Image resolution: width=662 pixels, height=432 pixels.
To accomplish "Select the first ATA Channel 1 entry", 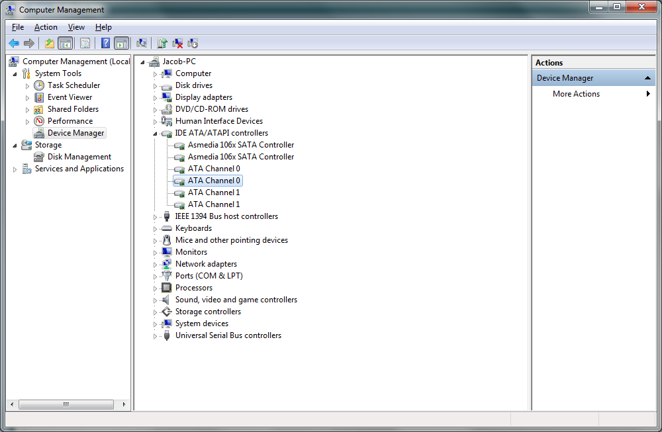I will pyautogui.click(x=214, y=193).
